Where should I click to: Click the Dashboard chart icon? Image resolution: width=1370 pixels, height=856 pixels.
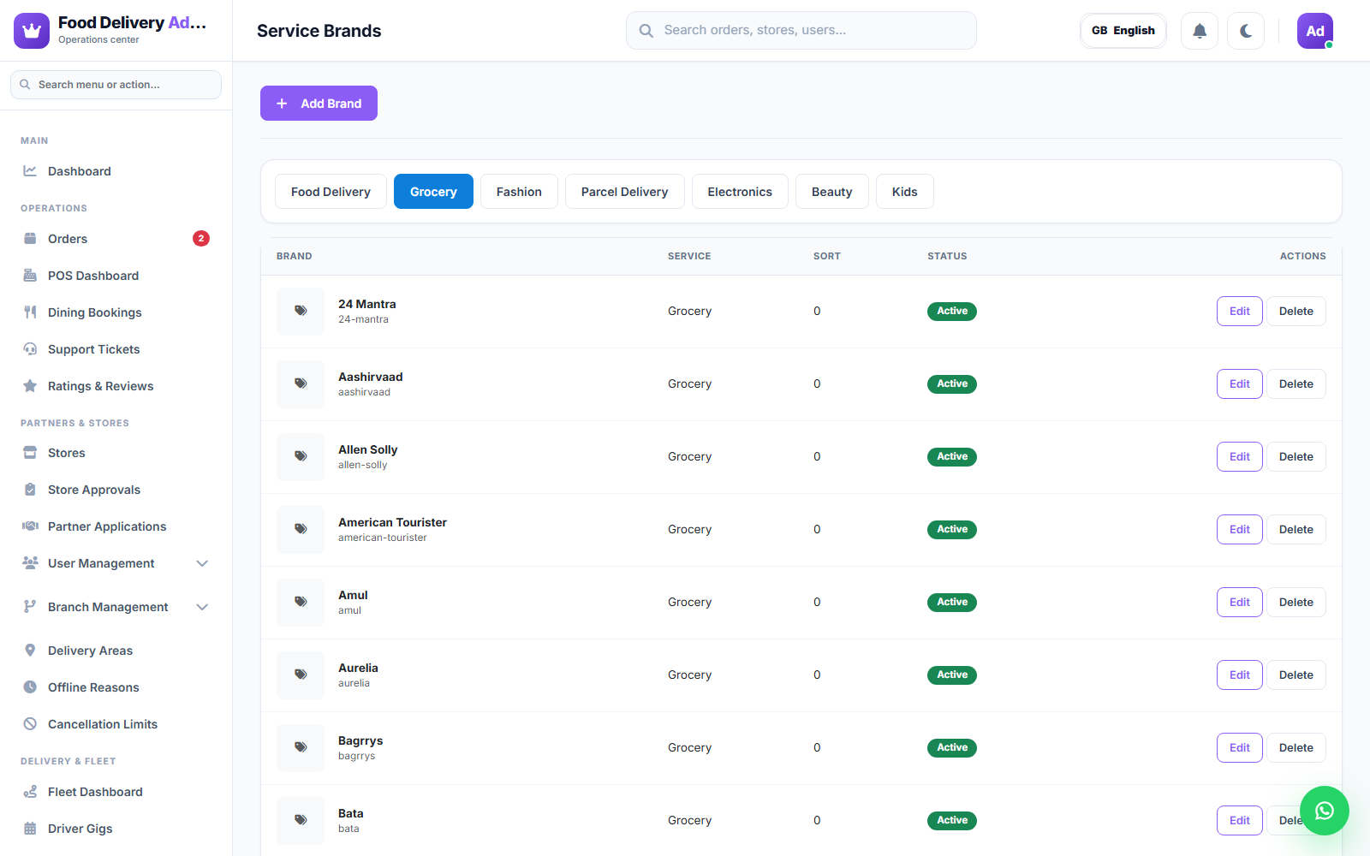(30, 171)
